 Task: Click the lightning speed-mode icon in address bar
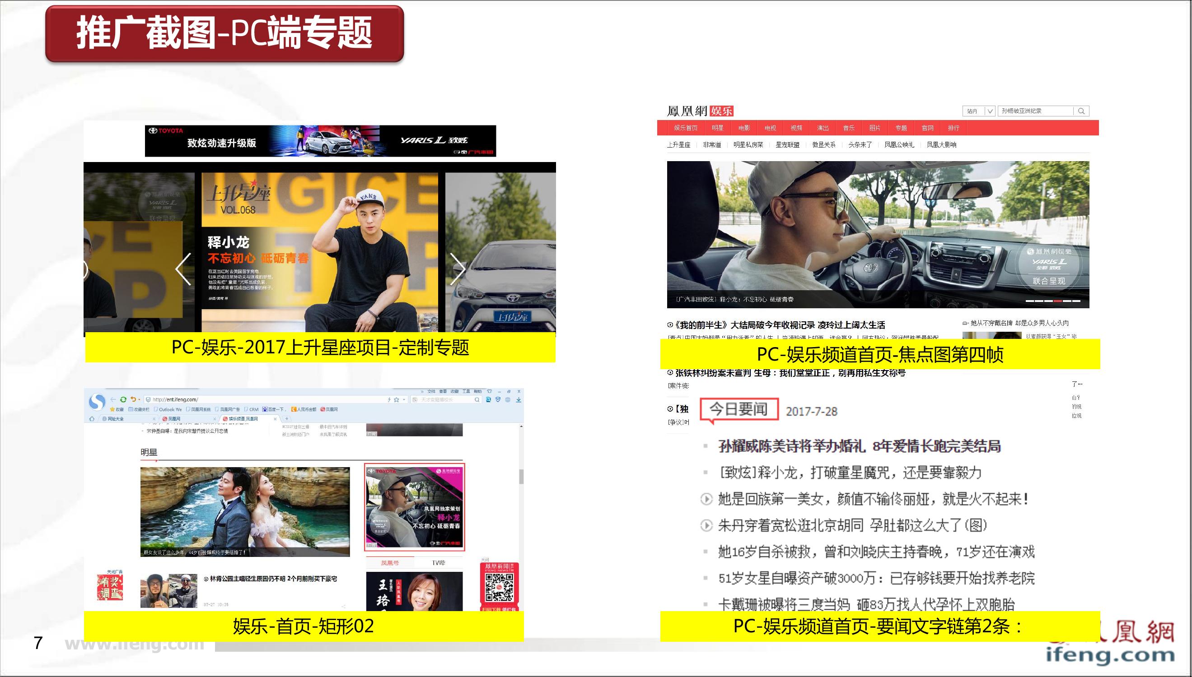click(x=389, y=399)
